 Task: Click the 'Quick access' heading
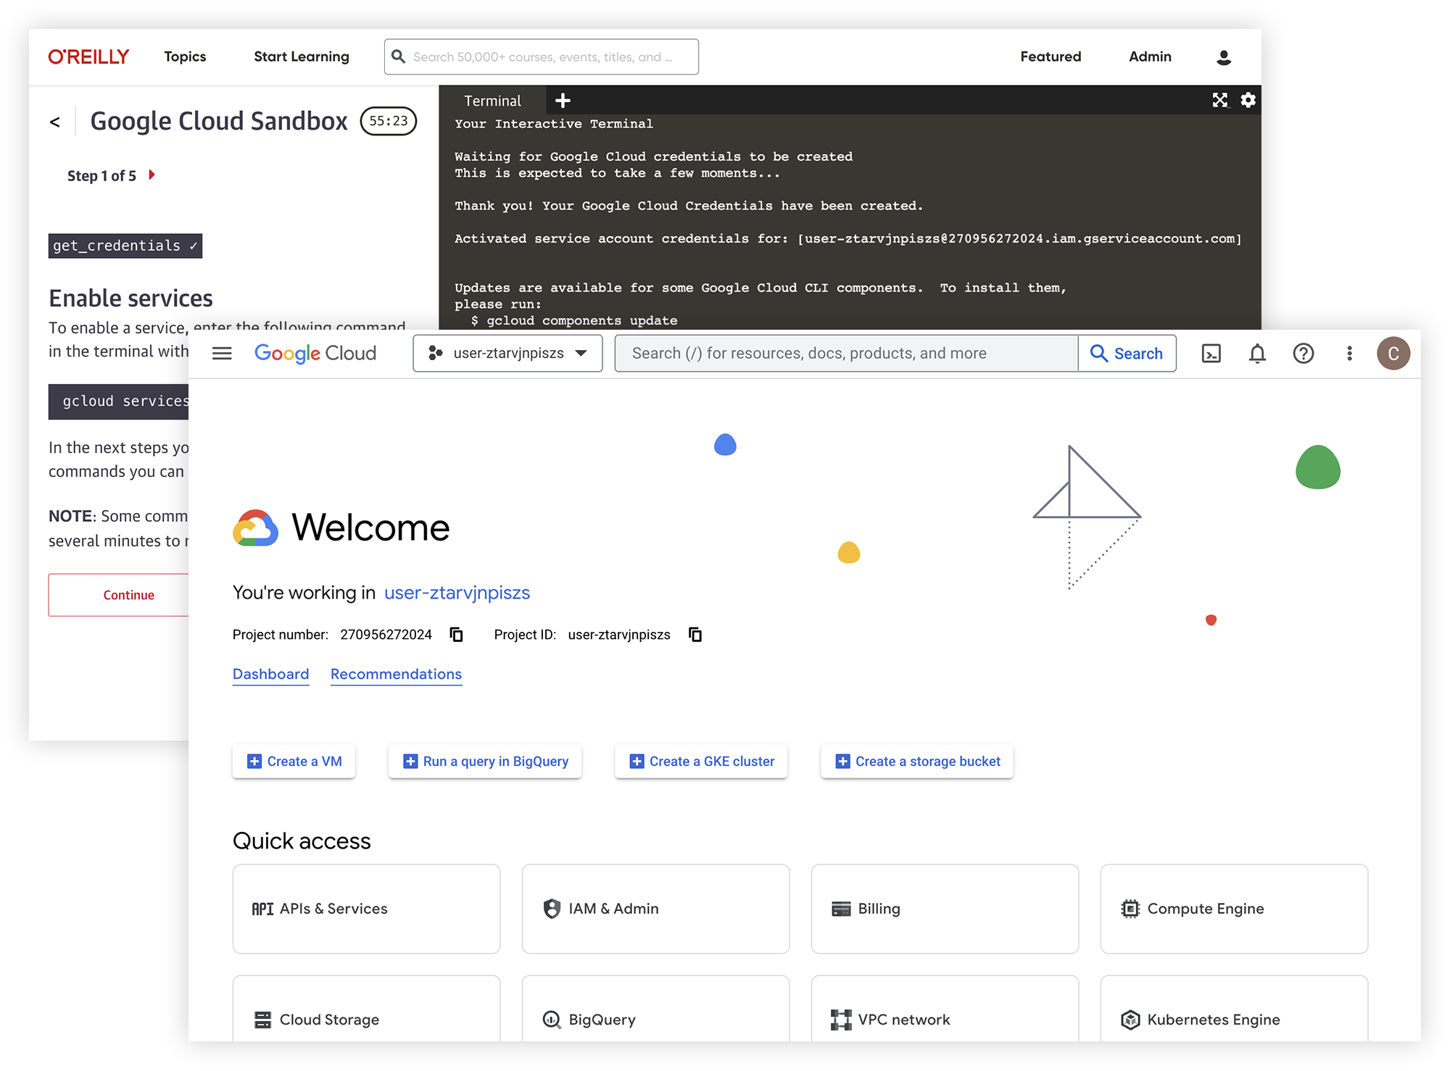click(302, 841)
